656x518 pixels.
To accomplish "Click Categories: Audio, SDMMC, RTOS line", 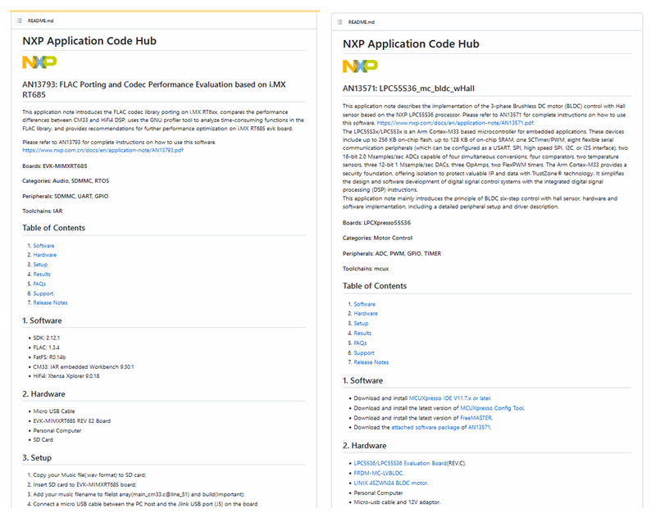I will pos(66,181).
